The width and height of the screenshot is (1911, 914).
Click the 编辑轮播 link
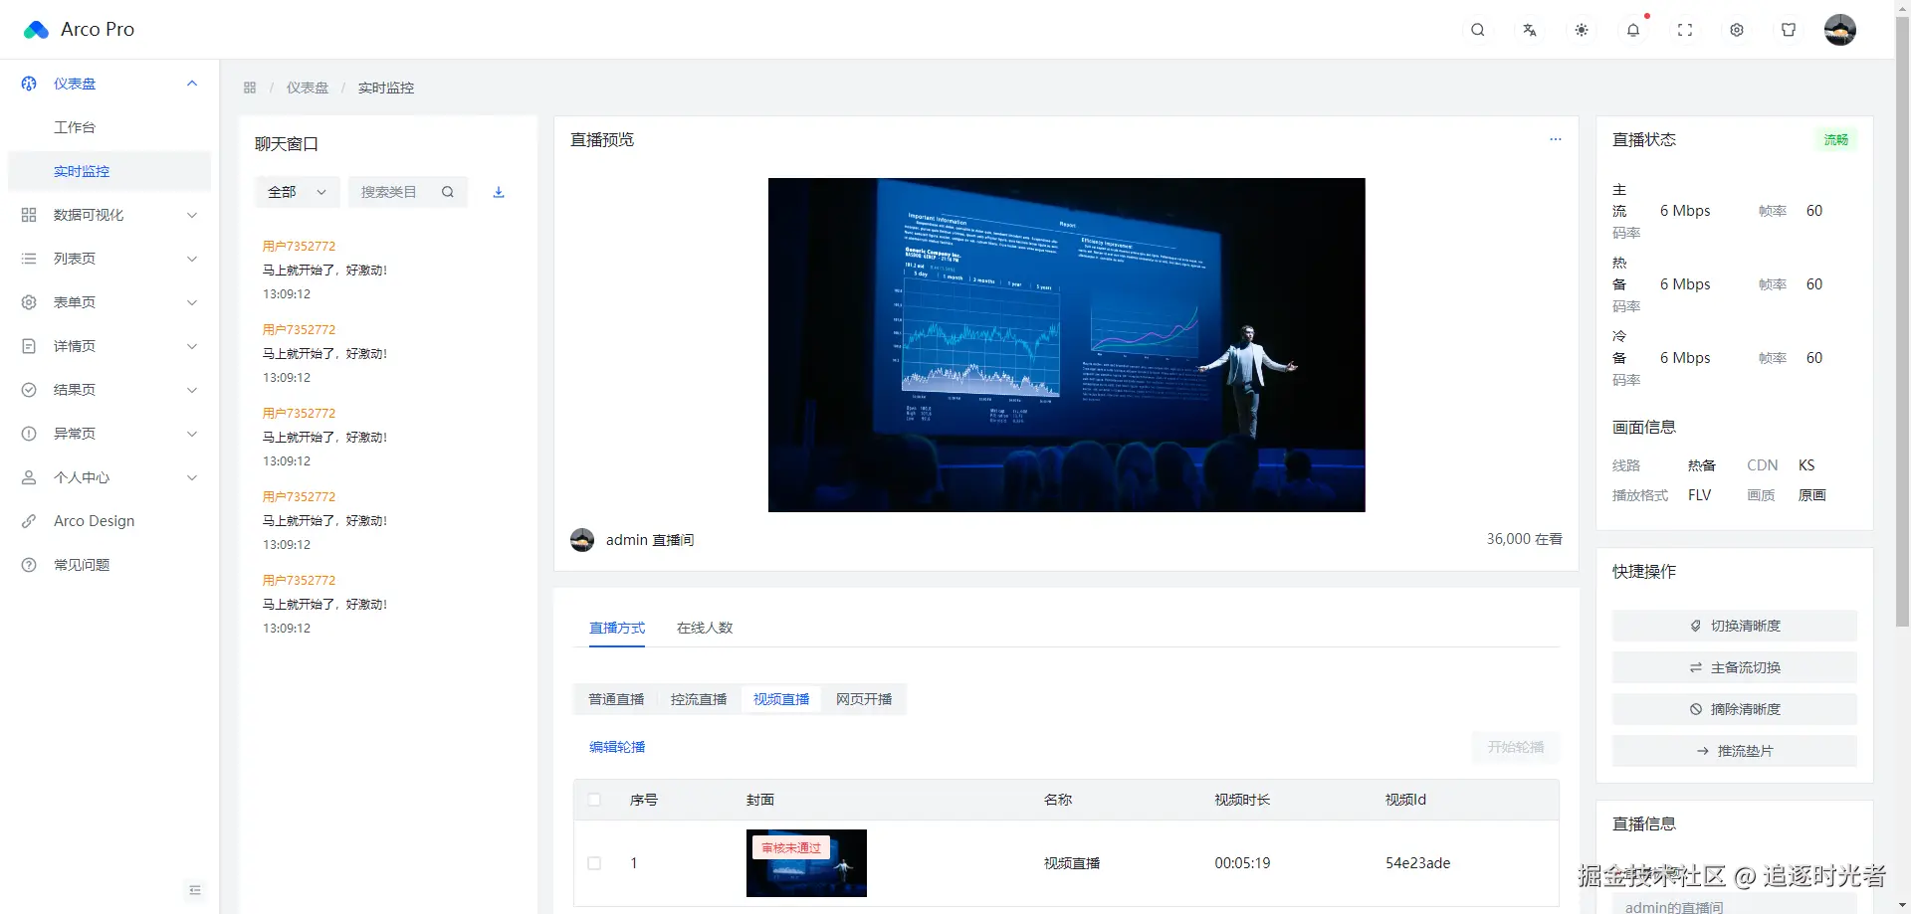617,747
